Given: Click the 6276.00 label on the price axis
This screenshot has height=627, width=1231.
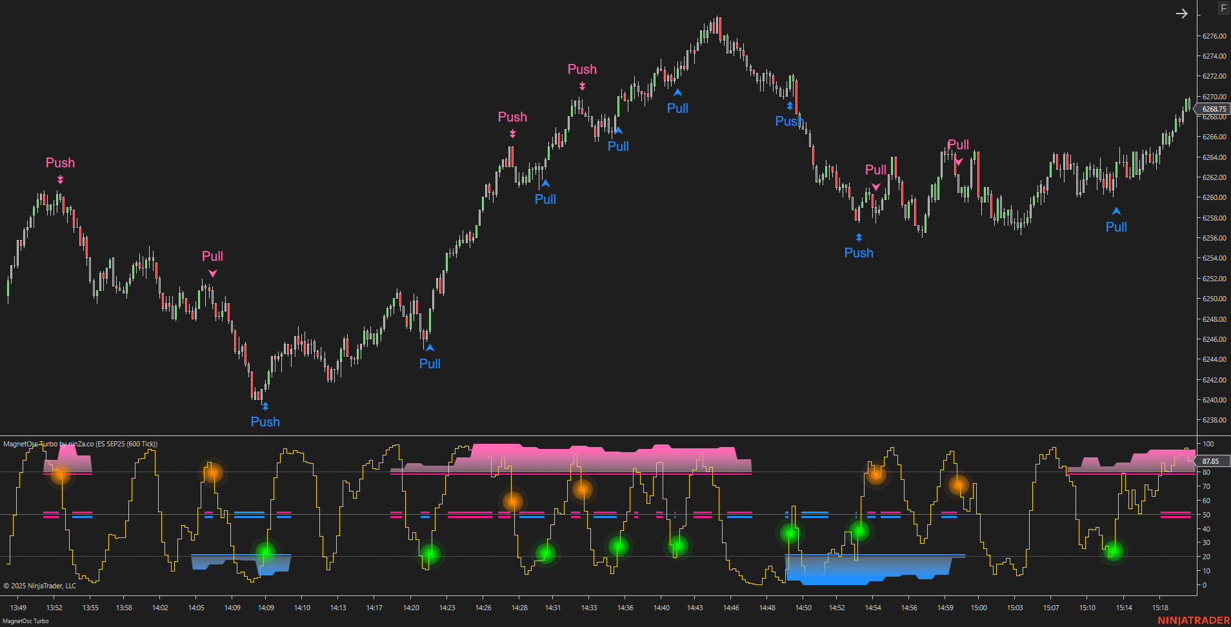Looking at the screenshot, I should [x=1213, y=36].
